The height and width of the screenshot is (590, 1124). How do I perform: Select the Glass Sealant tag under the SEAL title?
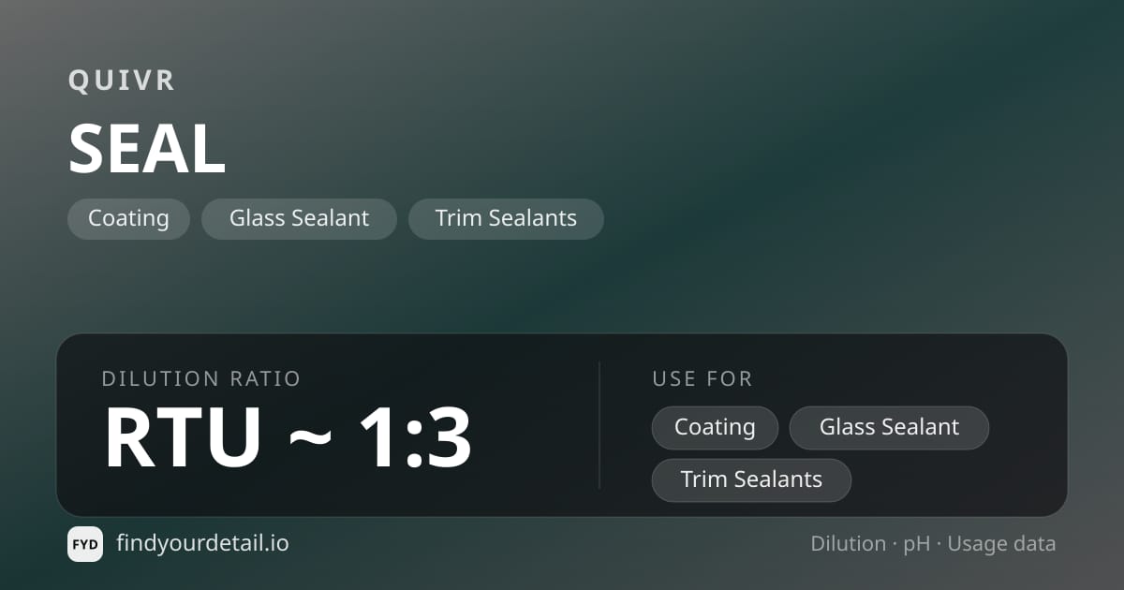click(x=299, y=219)
